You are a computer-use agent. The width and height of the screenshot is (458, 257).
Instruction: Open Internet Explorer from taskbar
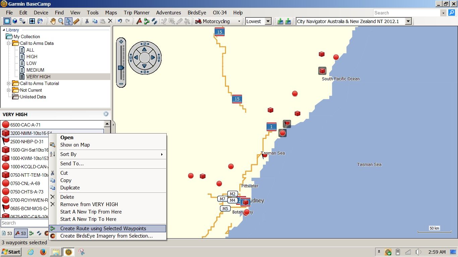[31, 252]
